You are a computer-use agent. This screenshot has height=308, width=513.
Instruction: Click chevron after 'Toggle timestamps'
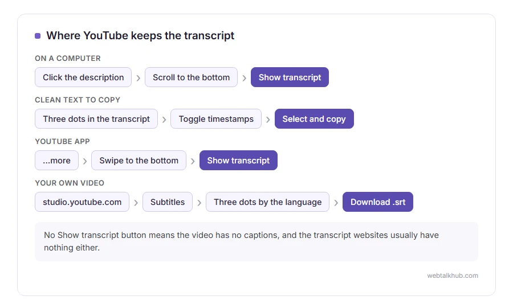tap(268, 120)
